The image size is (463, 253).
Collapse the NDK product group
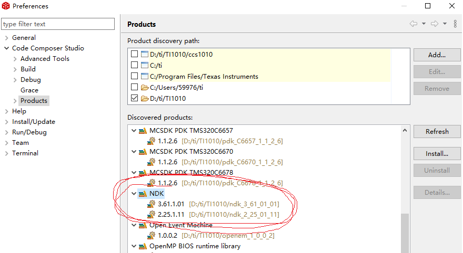pyautogui.click(x=134, y=194)
